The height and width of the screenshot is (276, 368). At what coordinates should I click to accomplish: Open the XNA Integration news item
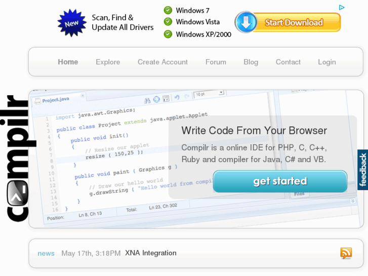(x=151, y=253)
